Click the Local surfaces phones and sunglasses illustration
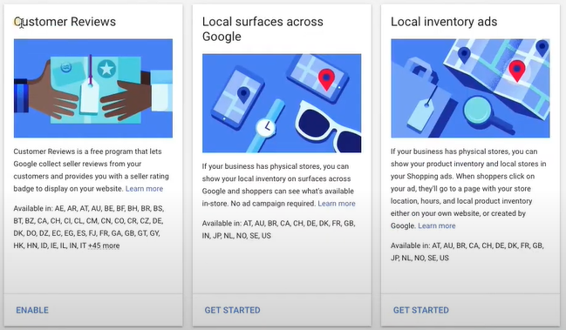Image resolution: width=566 pixels, height=330 pixels. 282,103
